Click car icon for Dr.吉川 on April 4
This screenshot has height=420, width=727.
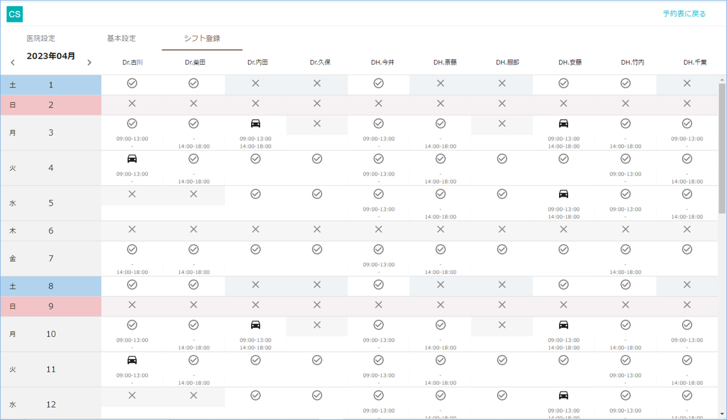[132, 159]
